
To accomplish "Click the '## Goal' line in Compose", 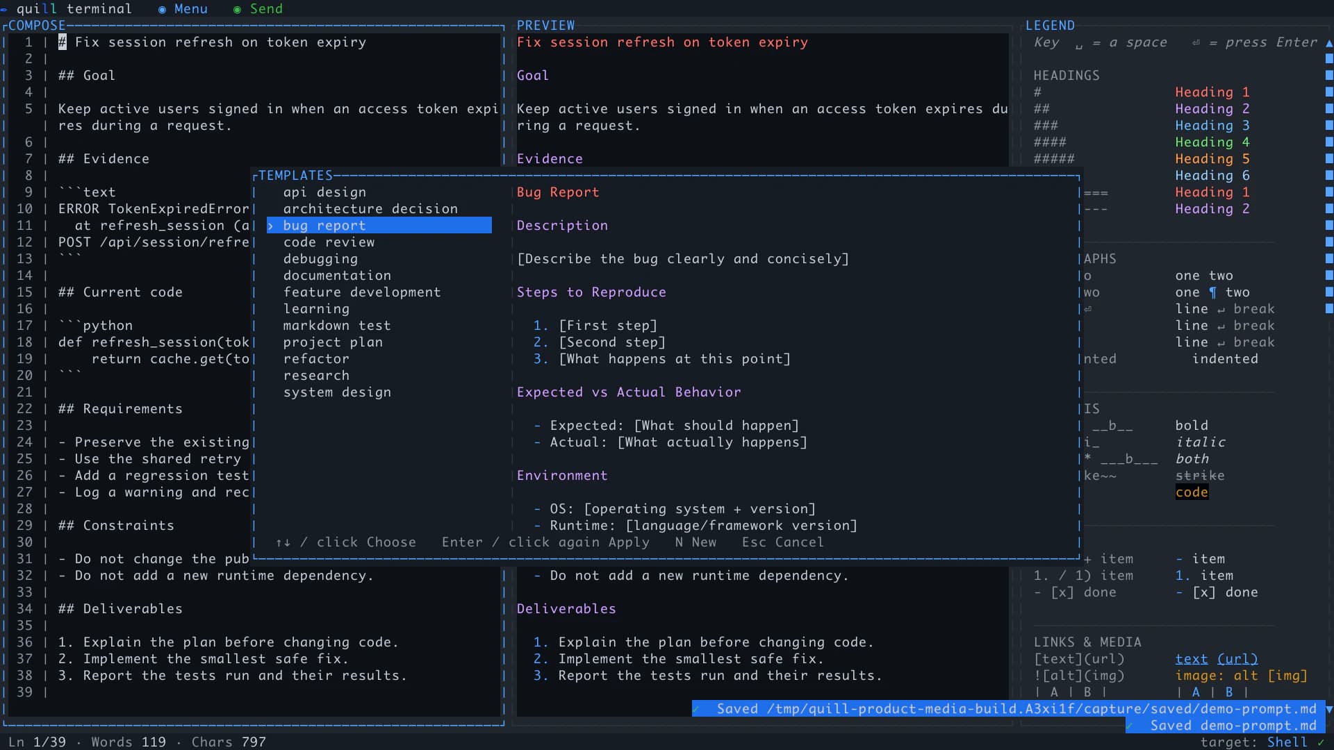I will [x=86, y=76].
